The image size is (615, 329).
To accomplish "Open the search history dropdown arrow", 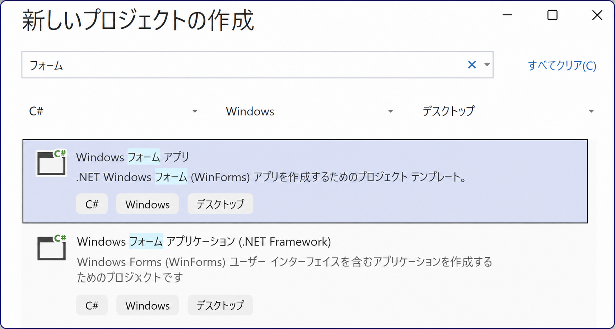I will pos(487,65).
